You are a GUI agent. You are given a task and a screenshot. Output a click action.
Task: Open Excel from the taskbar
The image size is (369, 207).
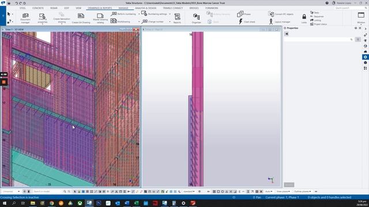pos(136,203)
